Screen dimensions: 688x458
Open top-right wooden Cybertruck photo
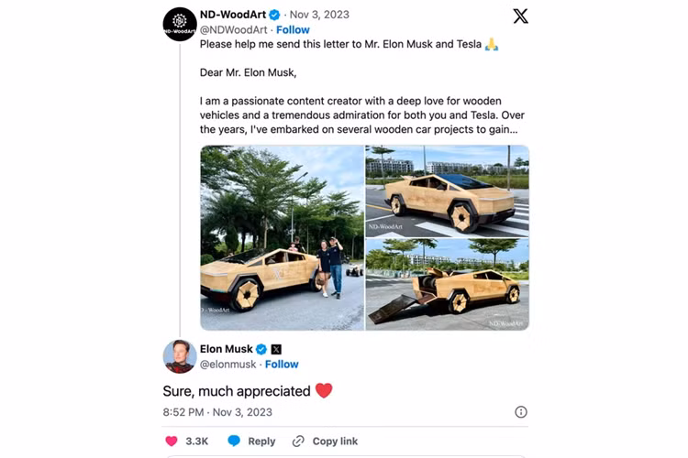pos(447,191)
